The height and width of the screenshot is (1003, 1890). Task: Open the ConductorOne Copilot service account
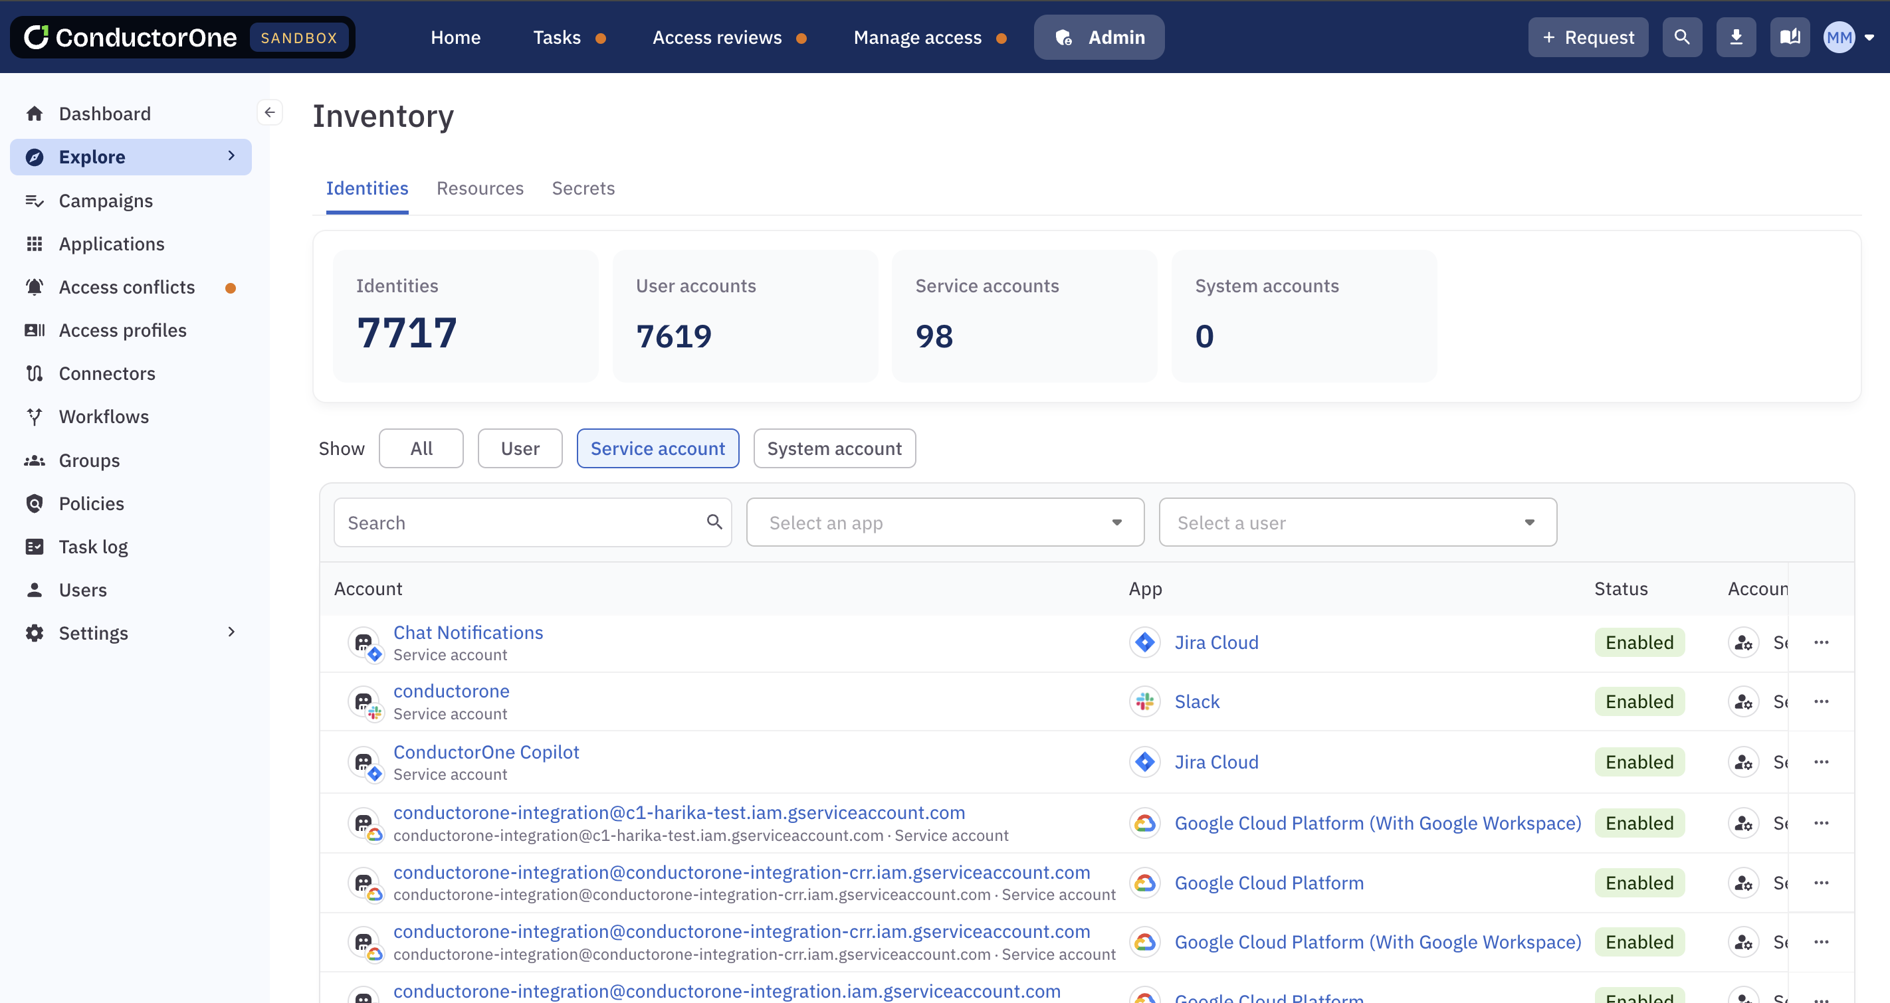click(x=486, y=751)
